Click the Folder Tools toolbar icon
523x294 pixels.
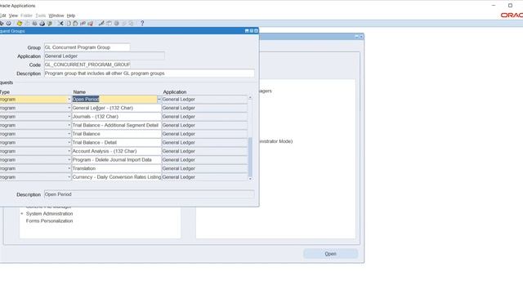131,24
